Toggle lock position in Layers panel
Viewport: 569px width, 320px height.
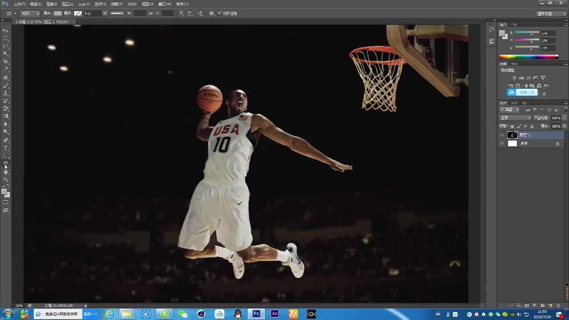[525, 126]
